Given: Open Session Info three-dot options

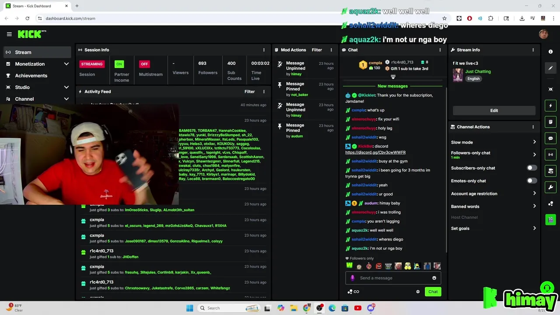Looking at the screenshot, I should [x=264, y=50].
